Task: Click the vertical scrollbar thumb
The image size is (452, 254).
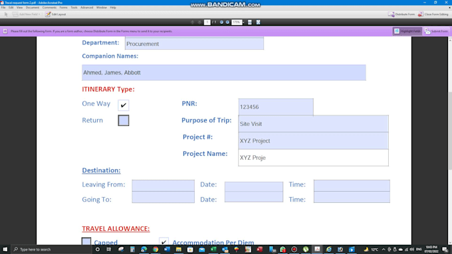Action: coord(450,131)
